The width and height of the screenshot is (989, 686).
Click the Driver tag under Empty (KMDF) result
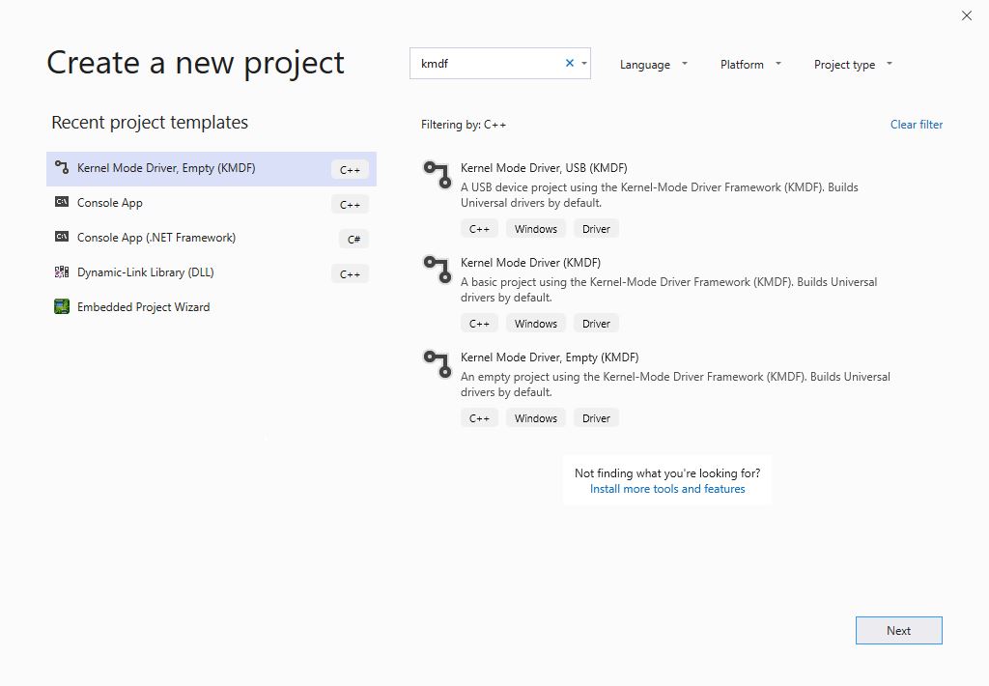click(x=596, y=417)
